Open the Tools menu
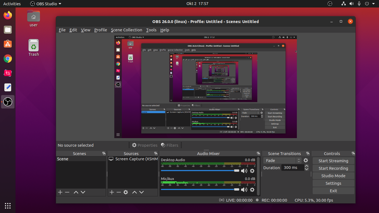 tap(151, 30)
